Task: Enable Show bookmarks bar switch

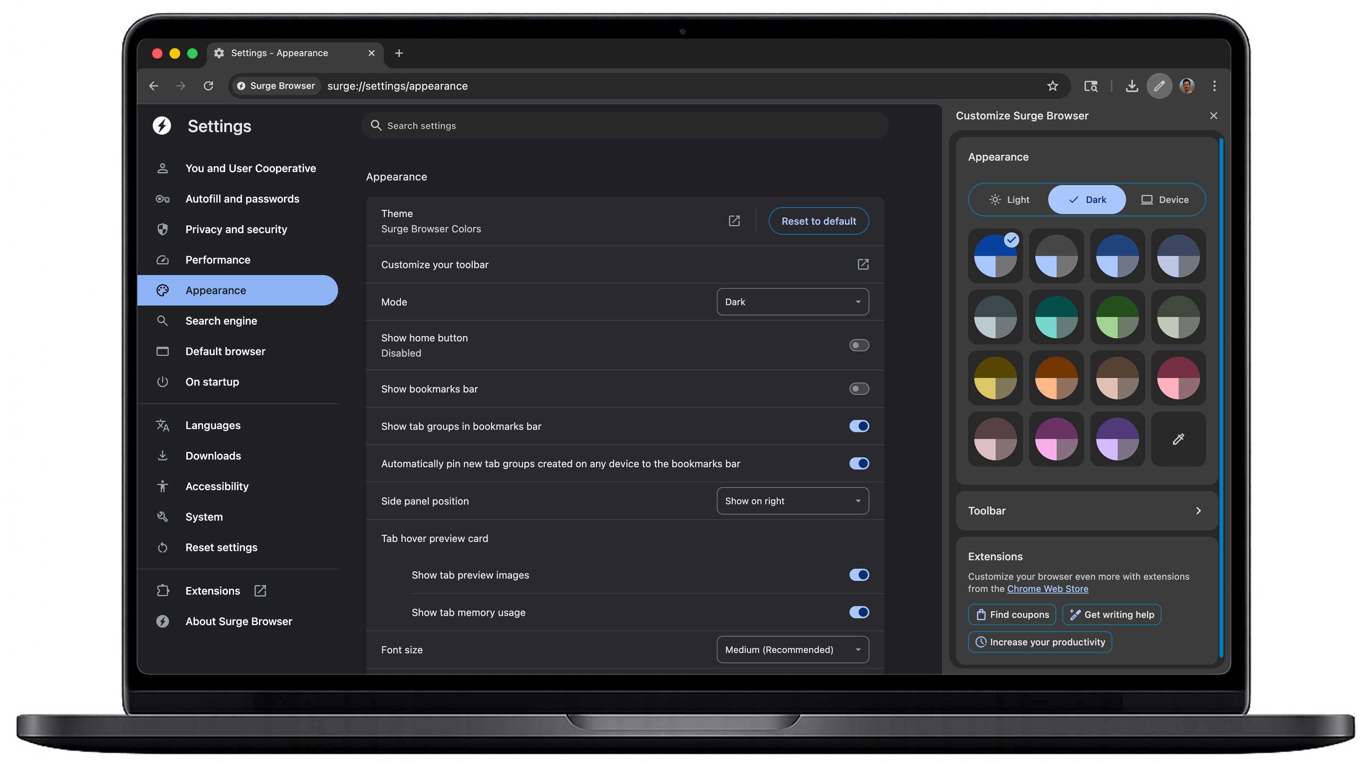Action: (859, 389)
